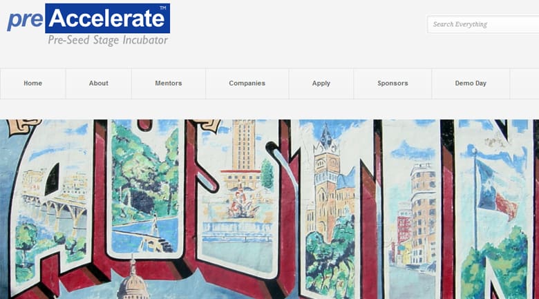Focus the Search Everything field
539x299 pixels.
click(x=482, y=24)
